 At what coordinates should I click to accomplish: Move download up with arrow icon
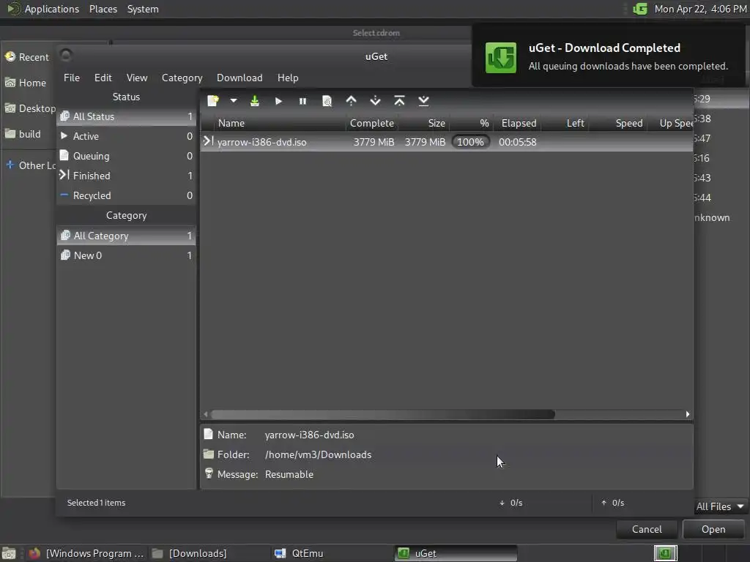click(351, 101)
